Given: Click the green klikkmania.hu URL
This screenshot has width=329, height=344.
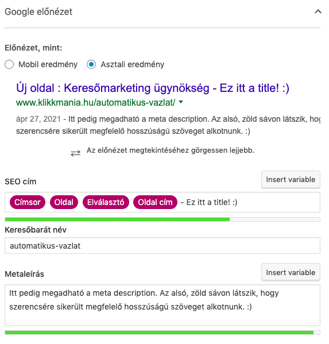Looking at the screenshot, I should point(96,102).
